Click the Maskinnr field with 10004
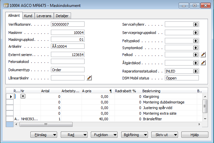Screen dimensions: 214x143 (x=68, y=33)
